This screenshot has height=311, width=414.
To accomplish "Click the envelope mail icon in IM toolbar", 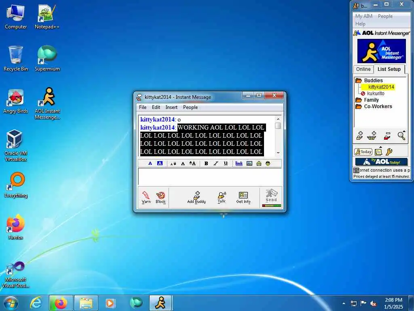I will coord(259,164).
